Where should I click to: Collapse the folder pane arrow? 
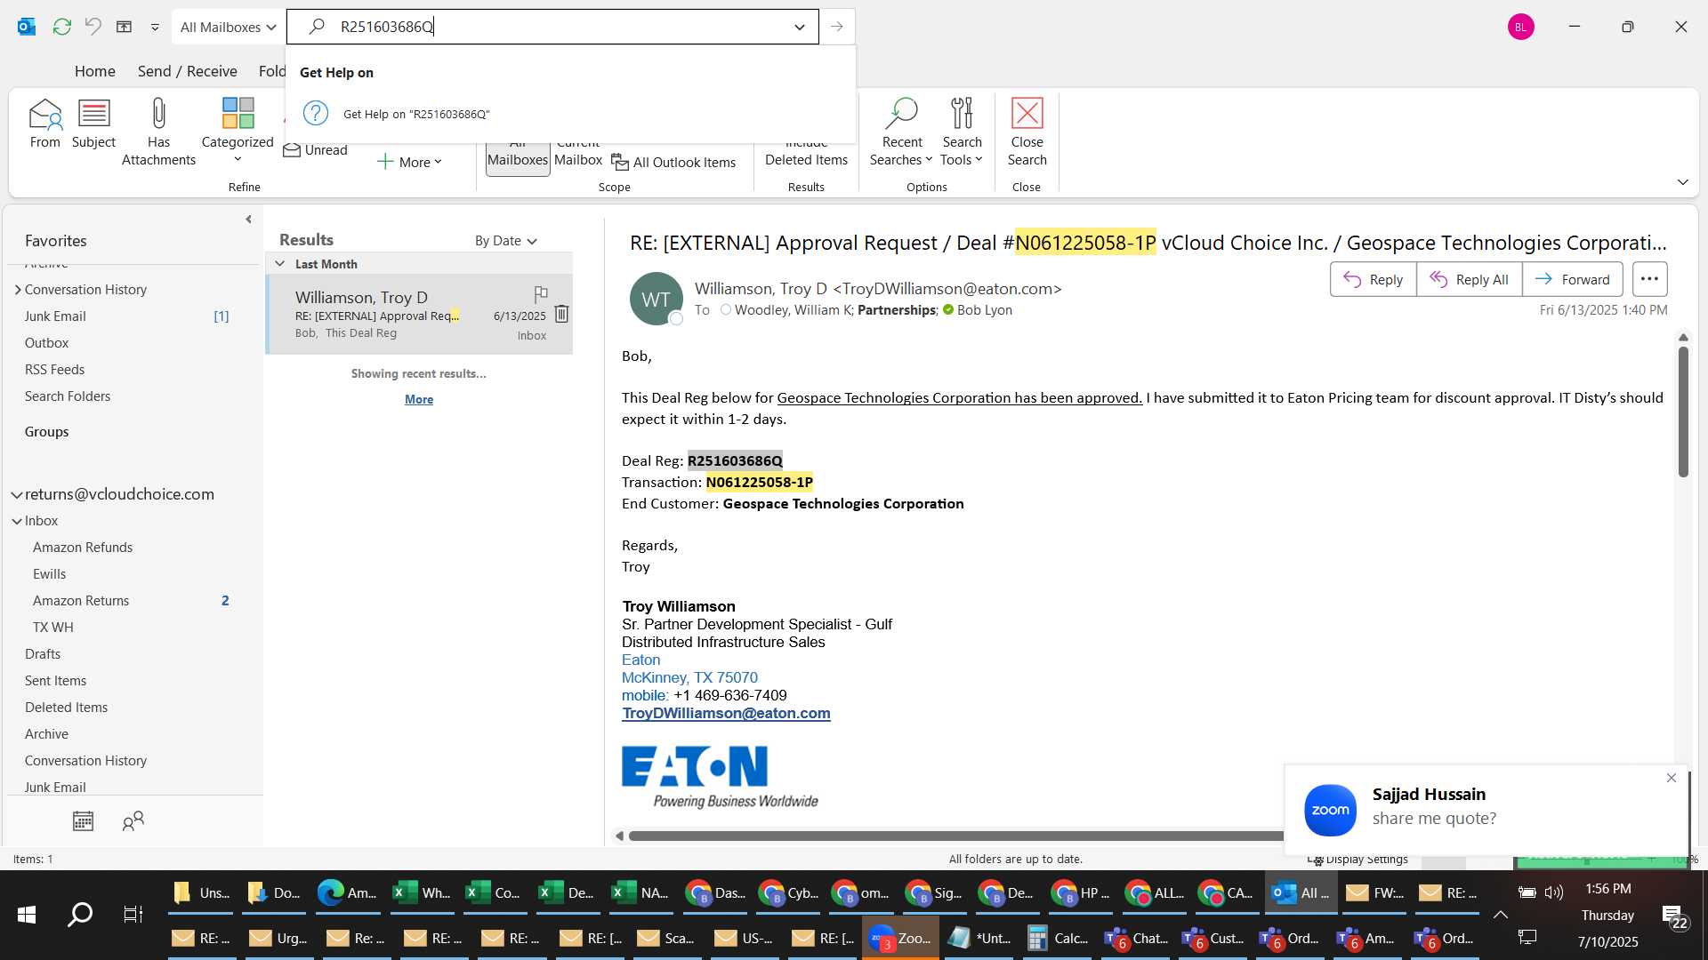coord(248,219)
